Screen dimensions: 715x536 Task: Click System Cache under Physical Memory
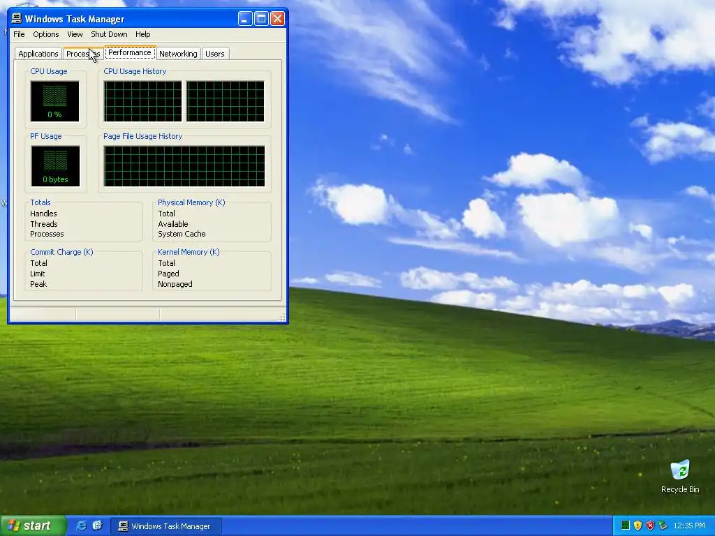coord(182,234)
